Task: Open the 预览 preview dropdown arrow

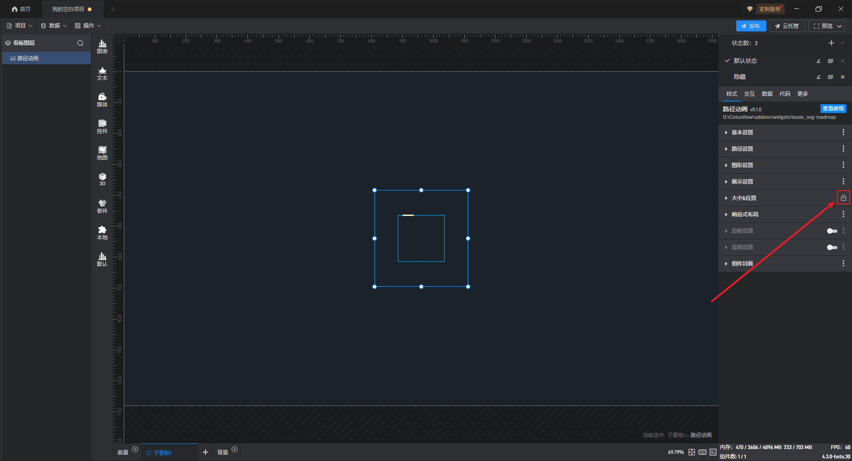Action: coord(840,26)
